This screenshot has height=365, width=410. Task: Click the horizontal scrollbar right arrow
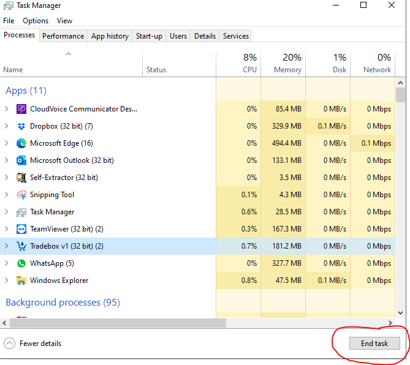click(390, 323)
